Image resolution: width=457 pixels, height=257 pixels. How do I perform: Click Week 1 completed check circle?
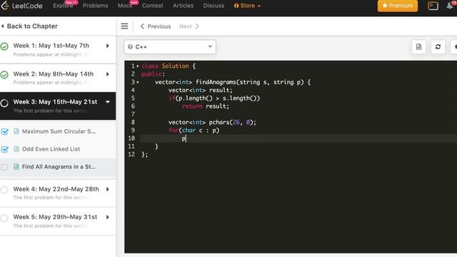pos(4,46)
